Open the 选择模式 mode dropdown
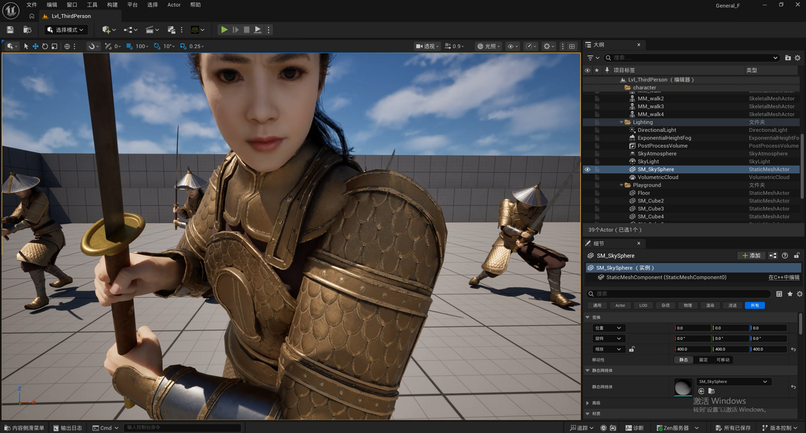This screenshot has height=433, width=806. pos(67,30)
